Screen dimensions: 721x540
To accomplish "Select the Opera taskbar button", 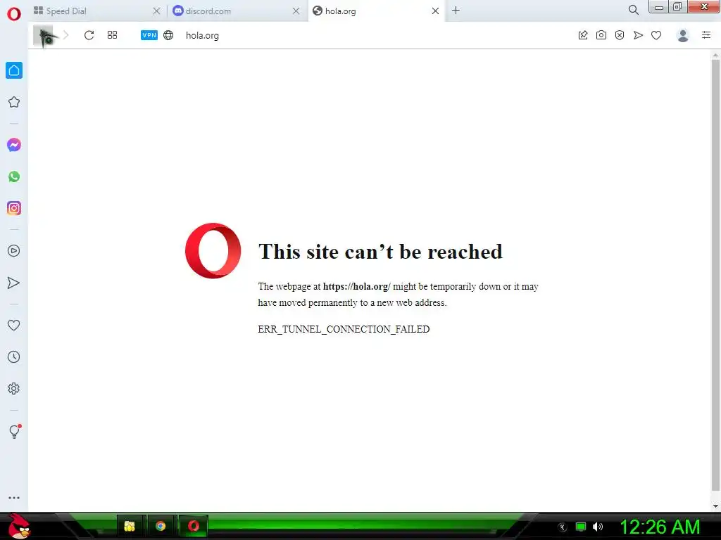I will tap(194, 526).
